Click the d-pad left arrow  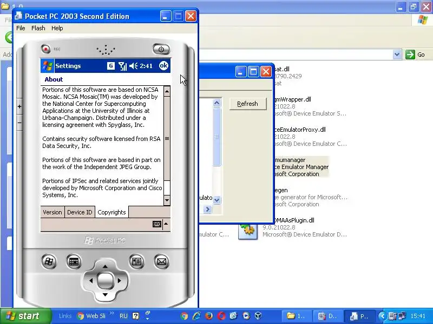pyautogui.click(x=91, y=281)
